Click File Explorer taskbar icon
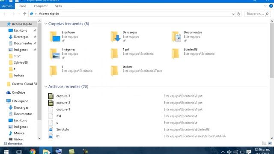Image resolution: width=274 pixels, height=154 pixels. 46,151
